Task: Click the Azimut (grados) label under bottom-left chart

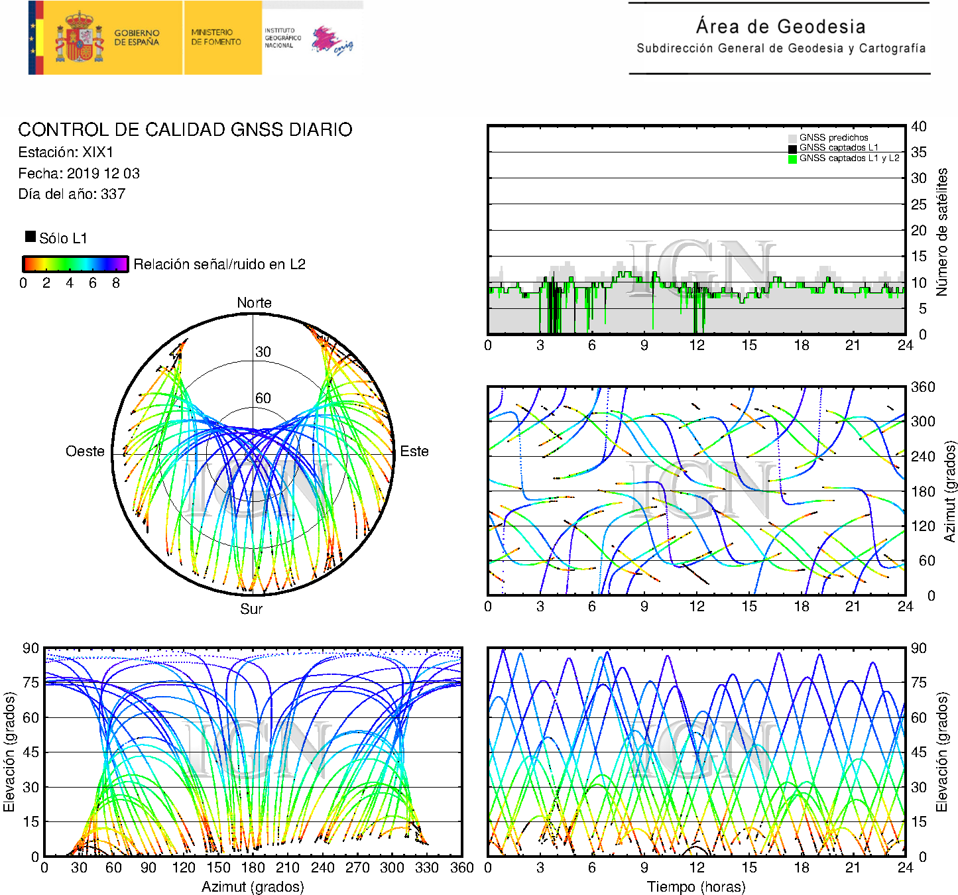Action: (253, 887)
